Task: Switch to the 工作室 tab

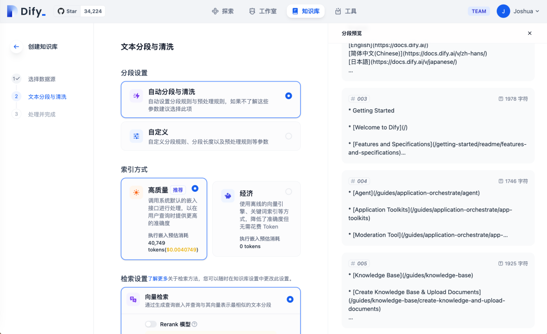Action: [263, 11]
